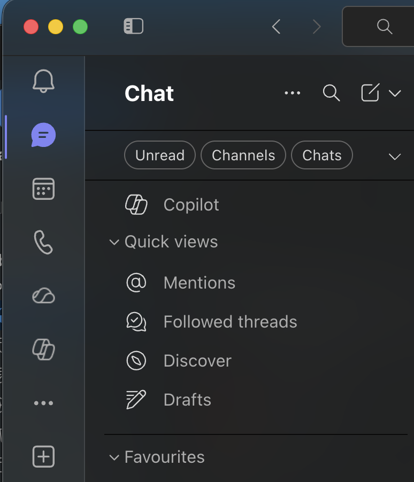
Task: Open OneDrive cloud icon in sidebar
Action: click(x=43, y=296)
